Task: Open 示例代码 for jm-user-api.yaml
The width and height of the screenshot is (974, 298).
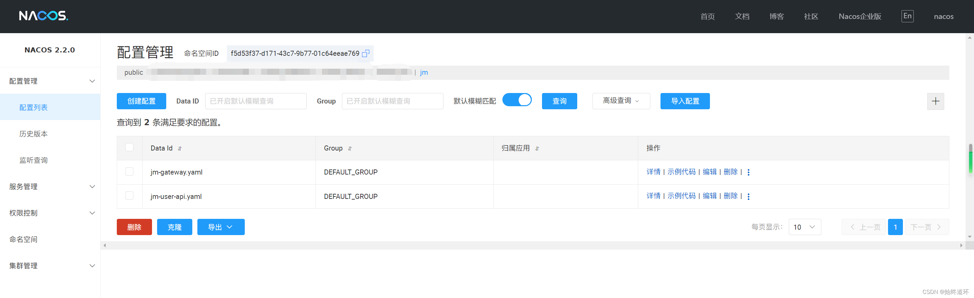Action: tap(681, 196)
